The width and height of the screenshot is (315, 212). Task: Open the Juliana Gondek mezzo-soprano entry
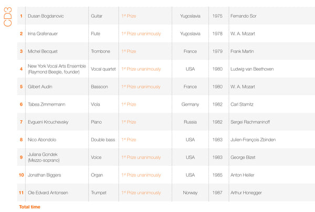tap(44, 158)
